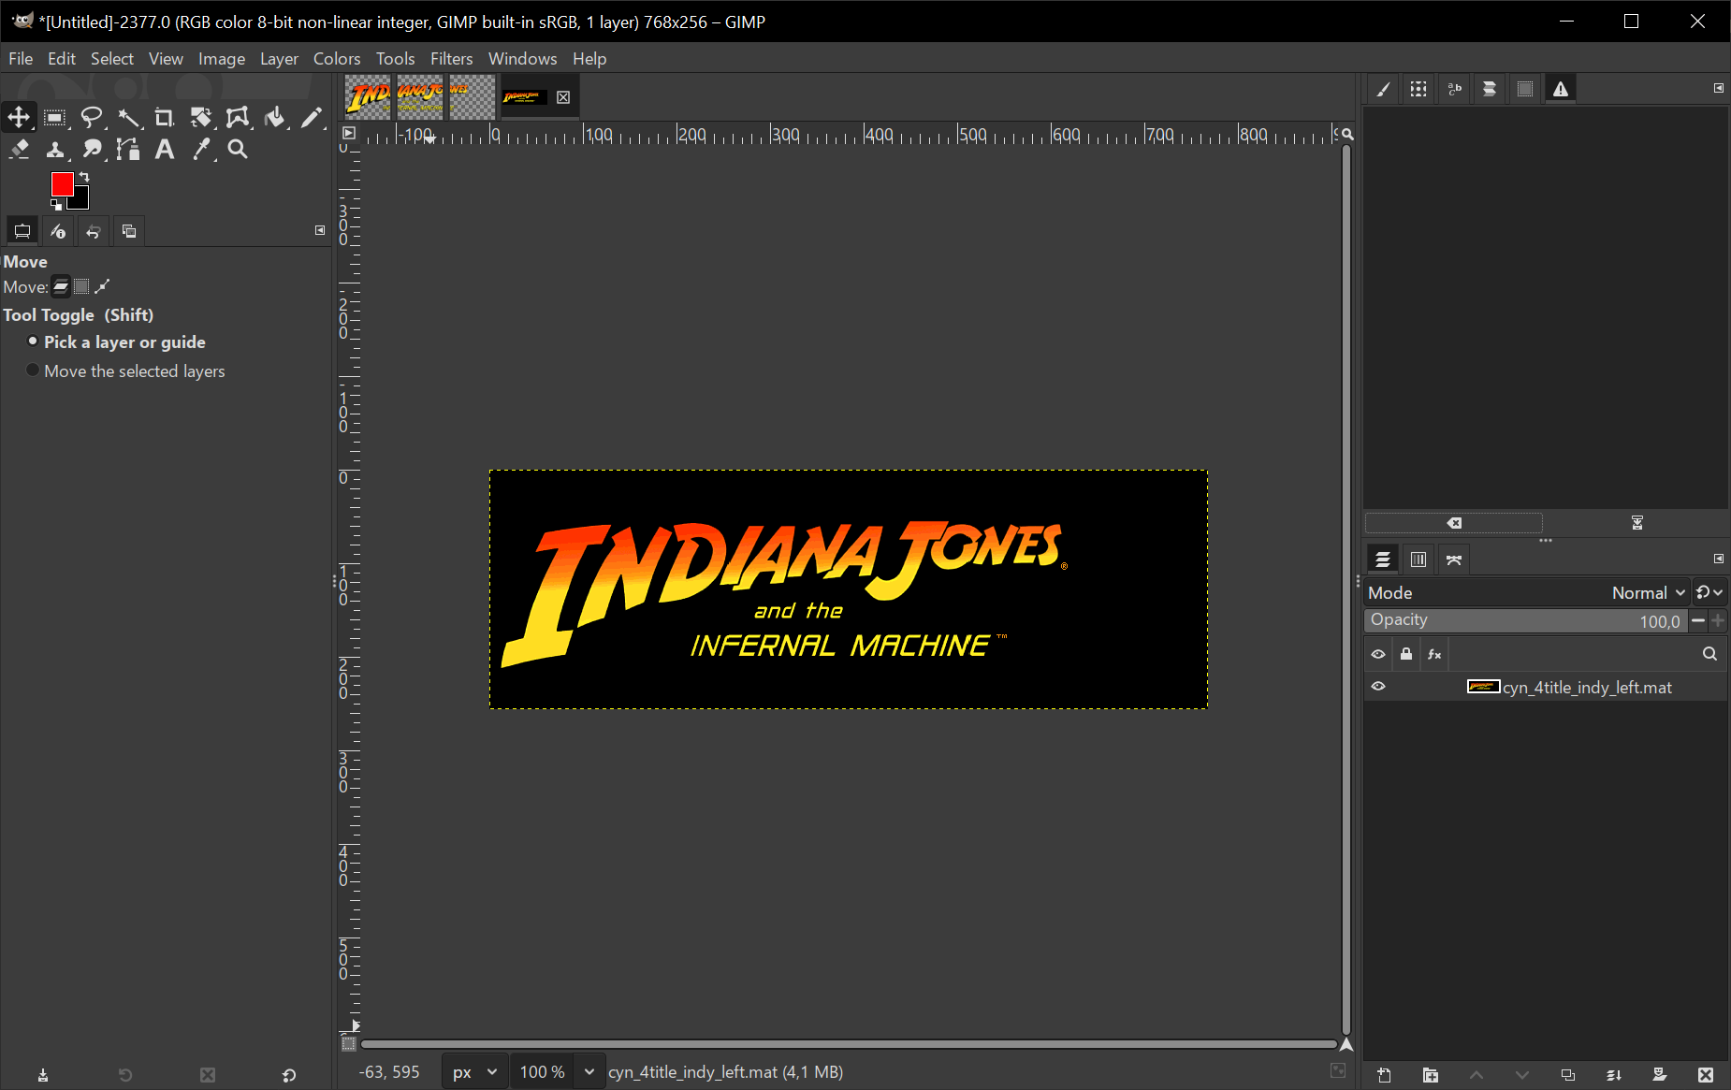1731x1090 pixels.
Task: Reset colors to default black and white
Action: (x=56, y=204)
